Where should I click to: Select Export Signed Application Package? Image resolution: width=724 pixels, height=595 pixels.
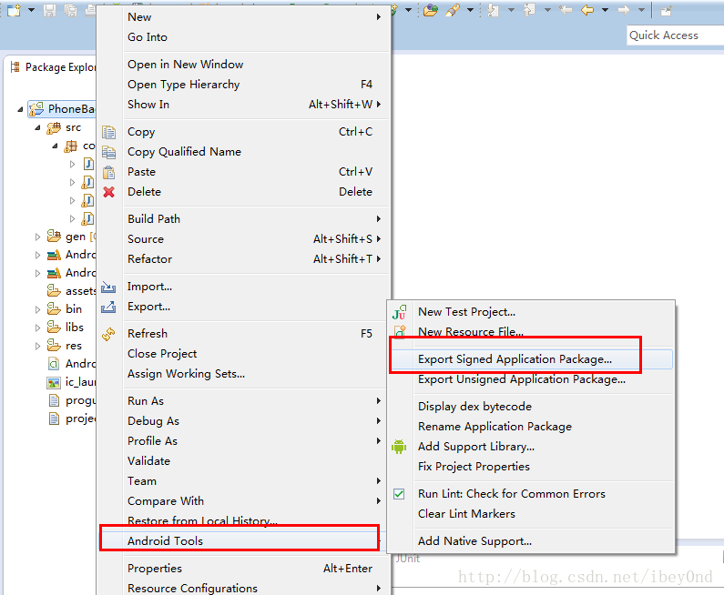pyautogui.click(x=515, y=359)
